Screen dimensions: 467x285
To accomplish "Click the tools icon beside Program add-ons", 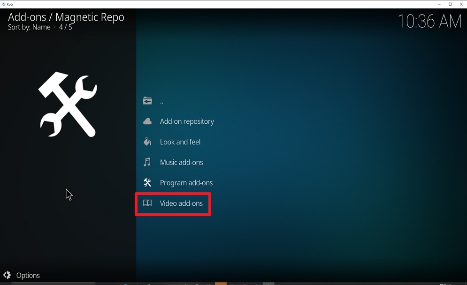I will pos(147,182).
